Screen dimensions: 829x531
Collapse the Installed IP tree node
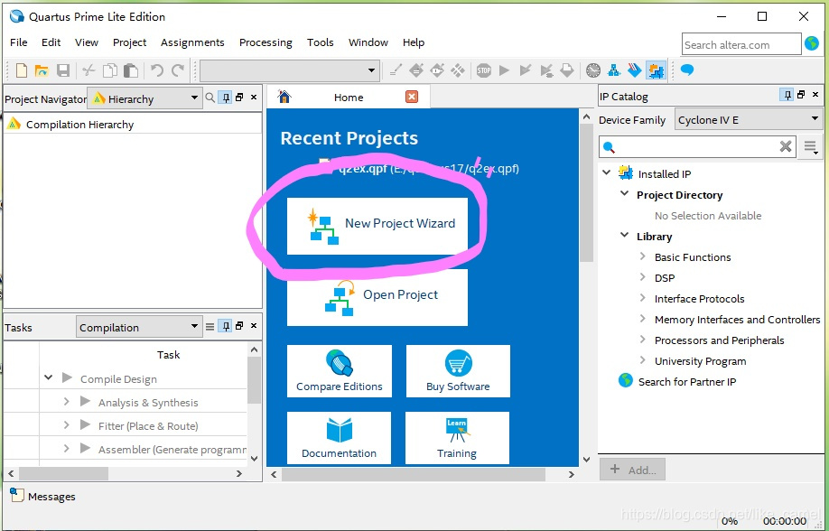tap(607, 172)
